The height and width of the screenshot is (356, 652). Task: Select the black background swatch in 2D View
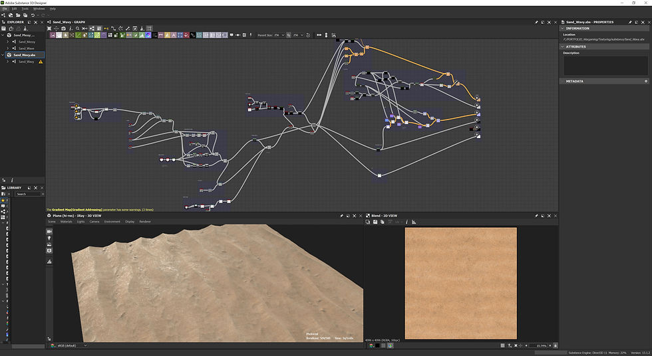[x=377, y=345]
